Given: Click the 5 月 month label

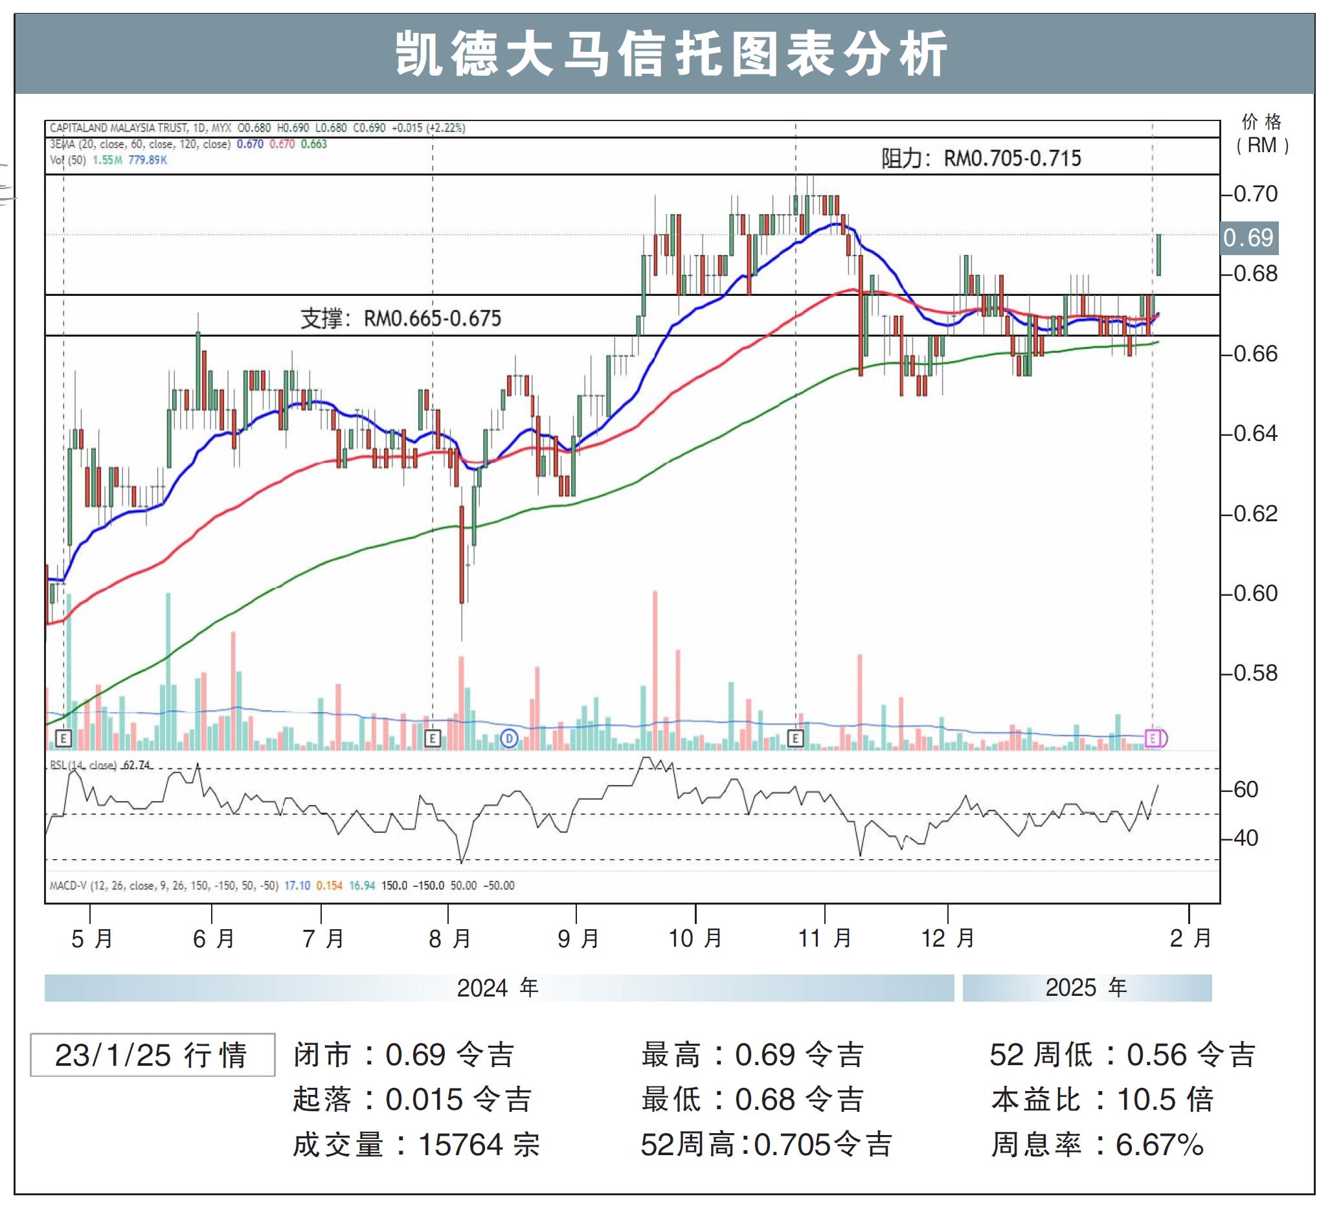Looking at the screenshot, I should (92, 938).
